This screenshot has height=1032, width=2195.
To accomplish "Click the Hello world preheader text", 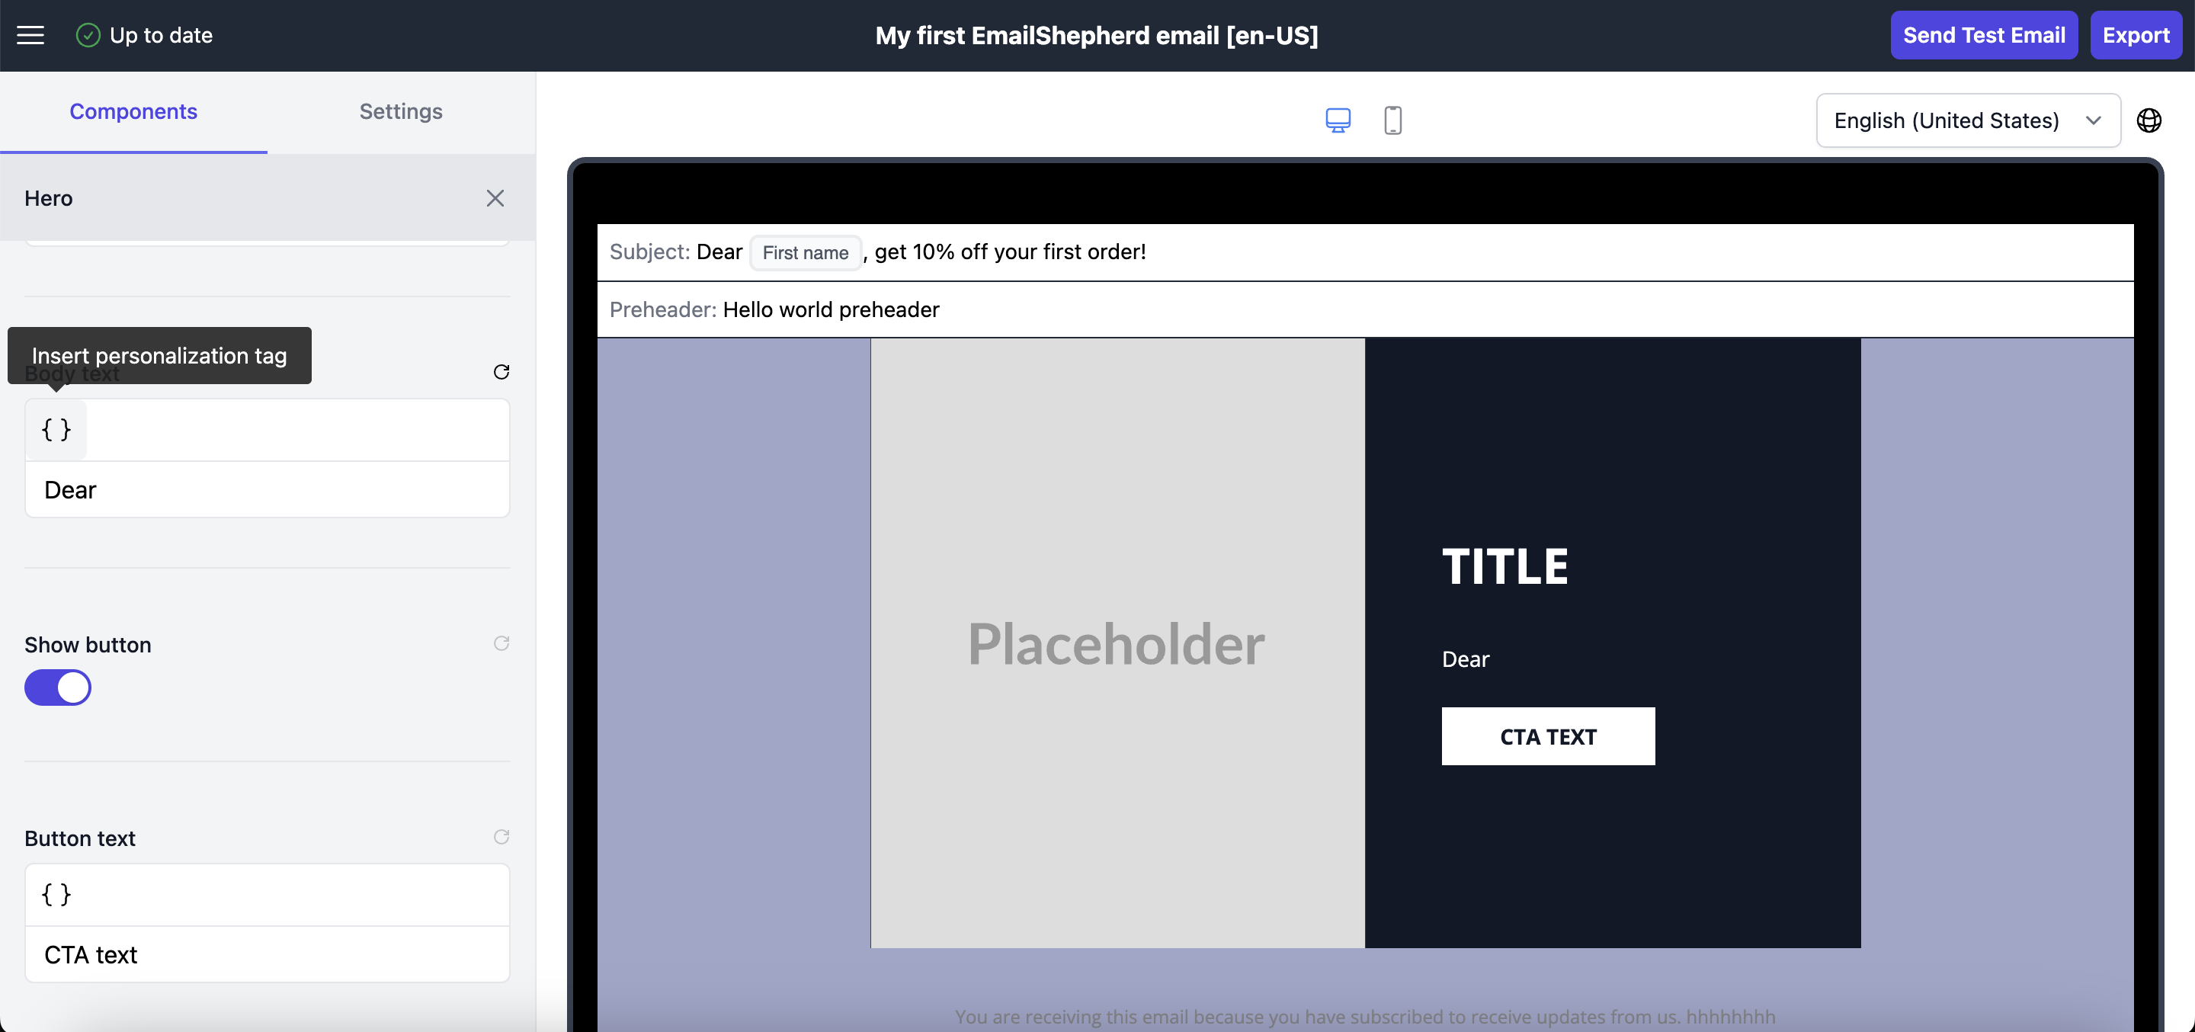I will (x=830, y=309).
